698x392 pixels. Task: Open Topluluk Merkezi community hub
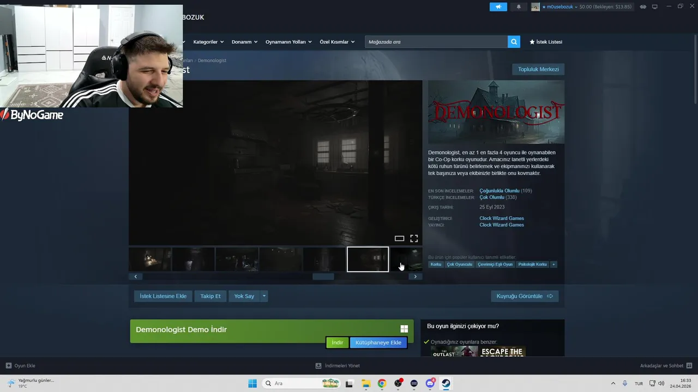[538, 69]
